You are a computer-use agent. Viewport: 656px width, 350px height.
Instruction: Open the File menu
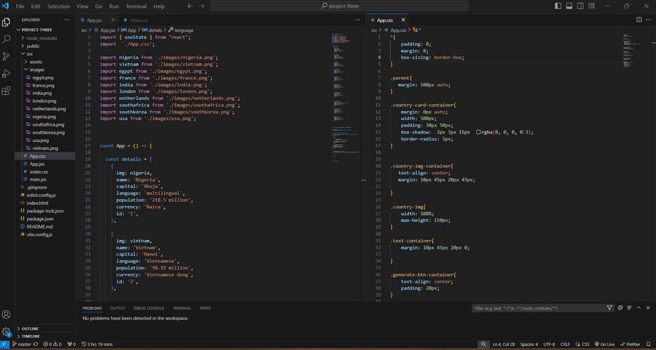point(20,6)
